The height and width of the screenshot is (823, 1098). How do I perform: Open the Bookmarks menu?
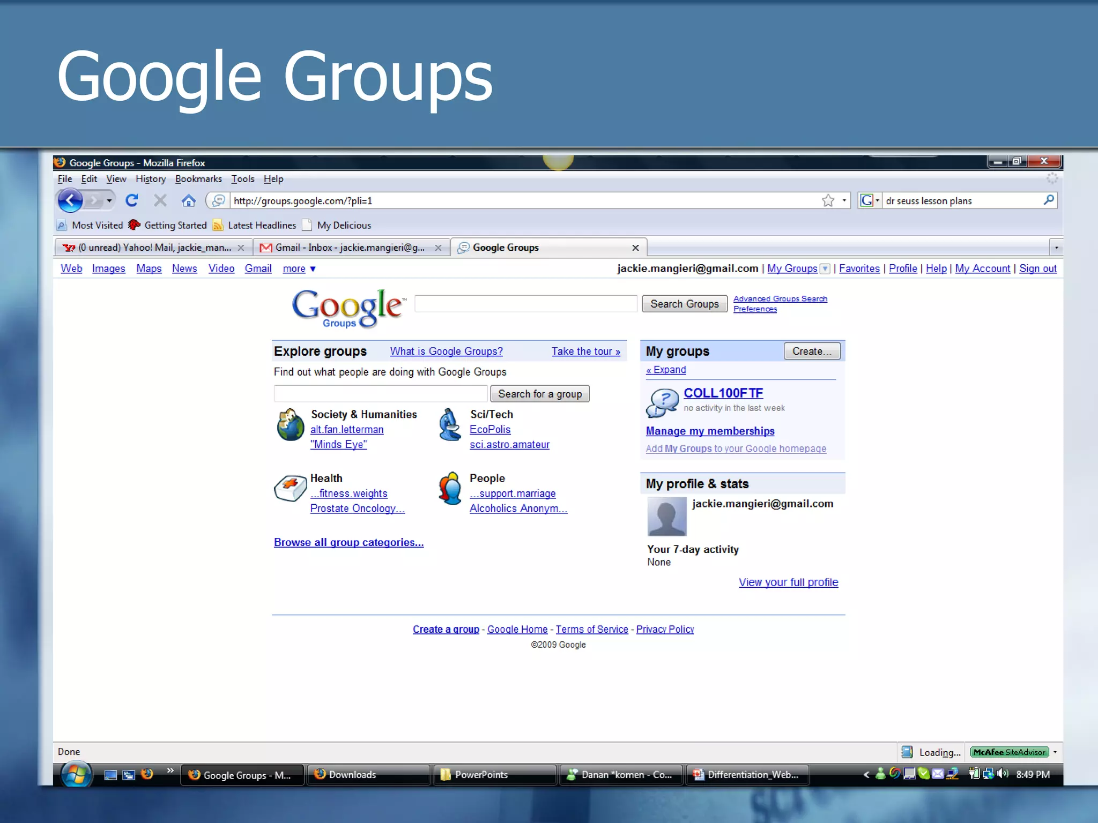tap(198, 179)
